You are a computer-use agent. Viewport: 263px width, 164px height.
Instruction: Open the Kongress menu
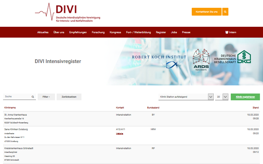pyautogui.click(x=115, y=32)
